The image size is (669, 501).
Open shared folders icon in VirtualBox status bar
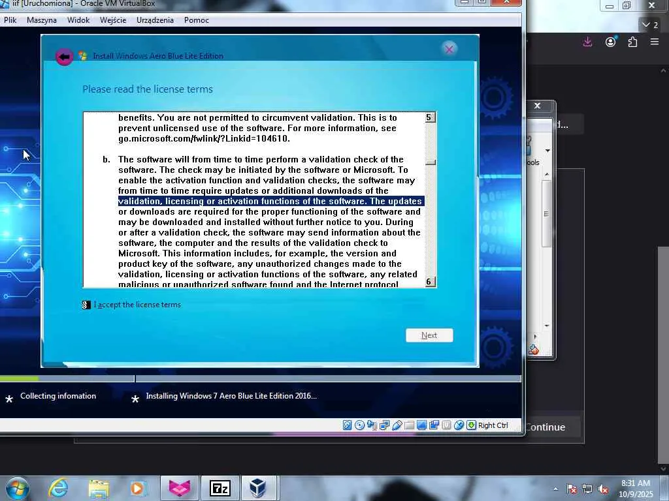click(409, 425)
